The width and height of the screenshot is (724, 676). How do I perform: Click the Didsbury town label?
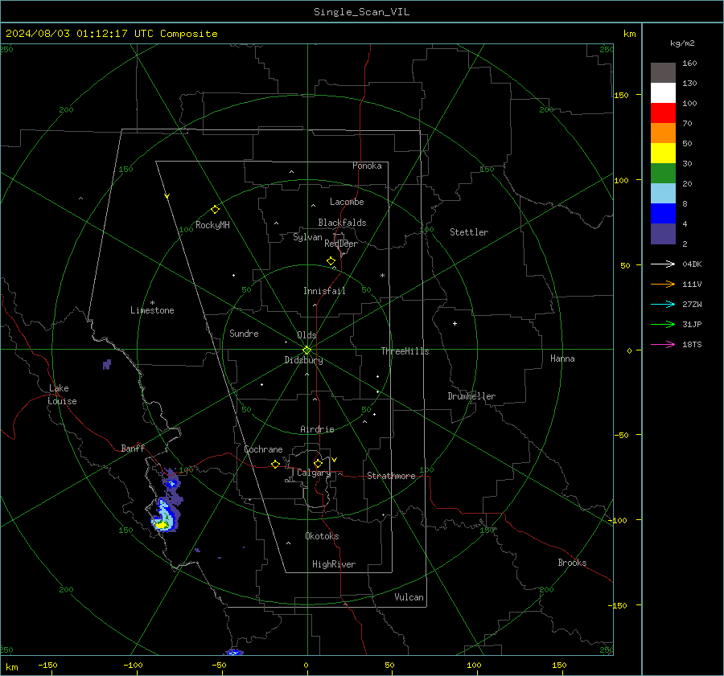[303, 360]
